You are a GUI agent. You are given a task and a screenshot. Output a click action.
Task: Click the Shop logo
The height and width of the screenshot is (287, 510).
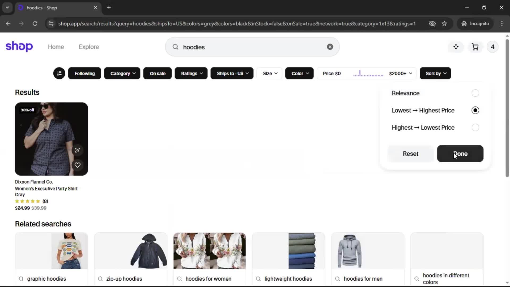point(19,47)
